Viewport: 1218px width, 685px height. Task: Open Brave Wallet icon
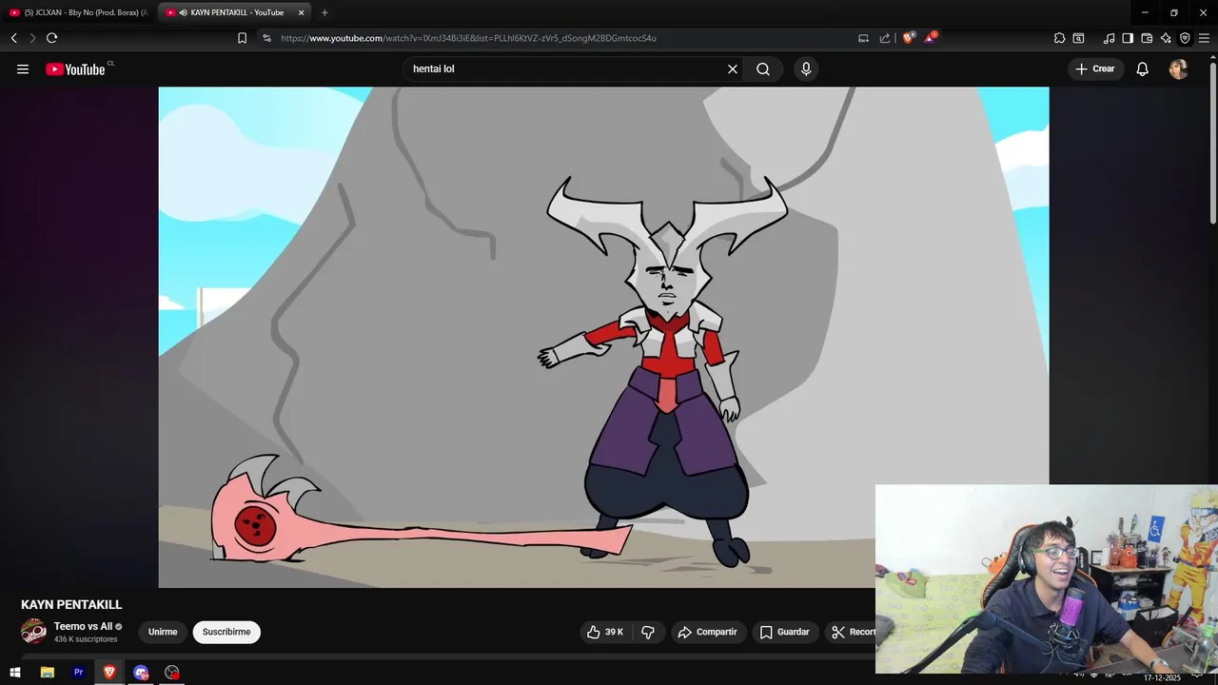1147,38
